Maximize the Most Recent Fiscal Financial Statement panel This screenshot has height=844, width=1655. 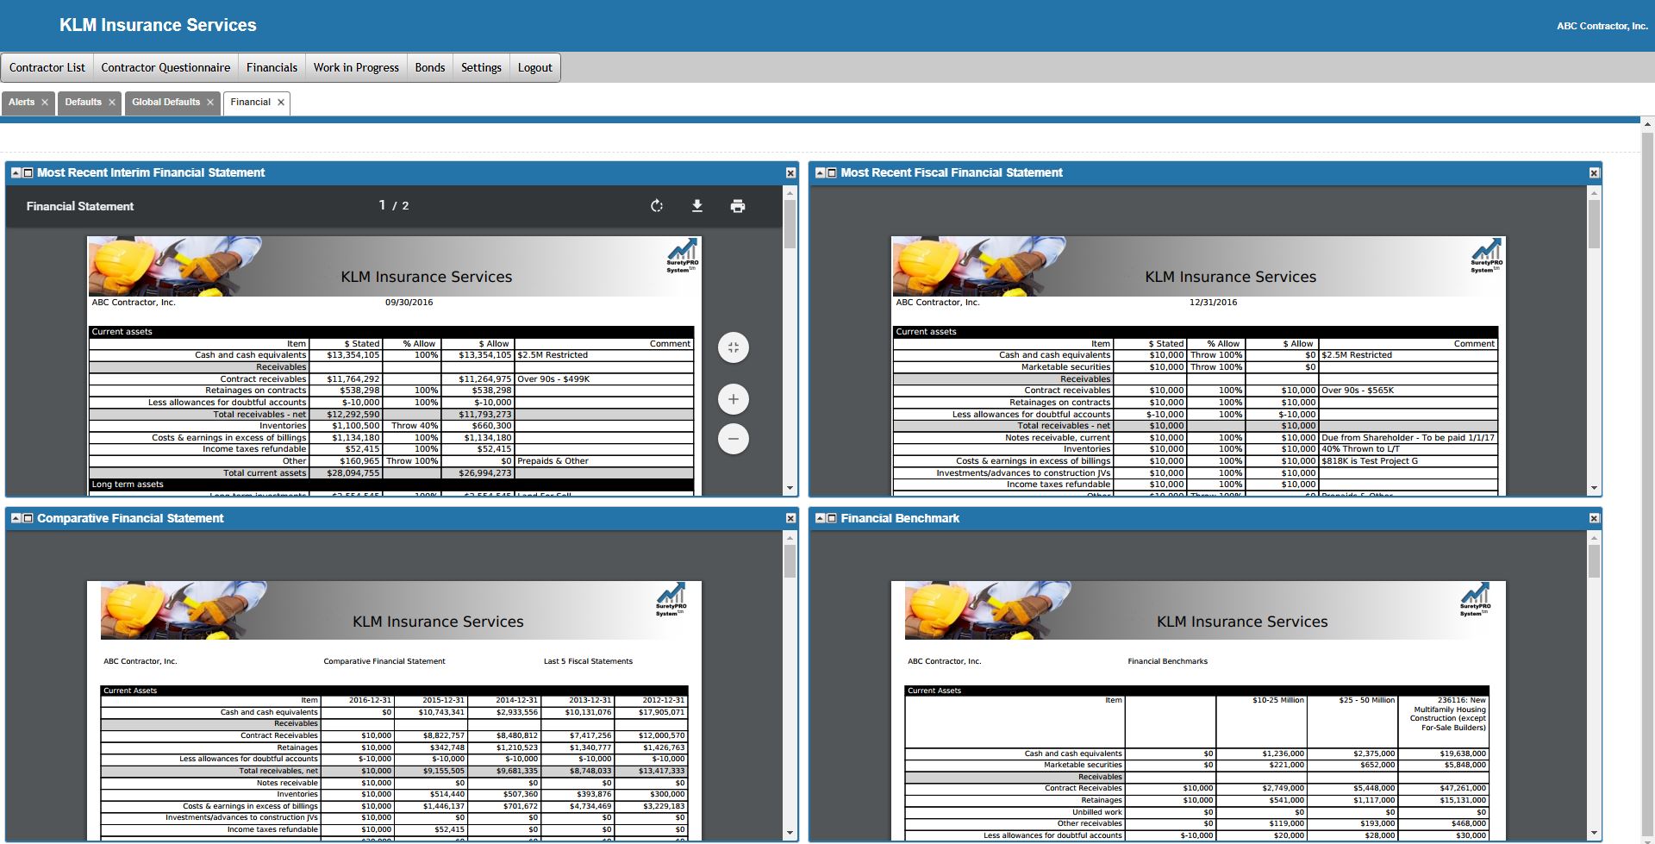(832, 172)
